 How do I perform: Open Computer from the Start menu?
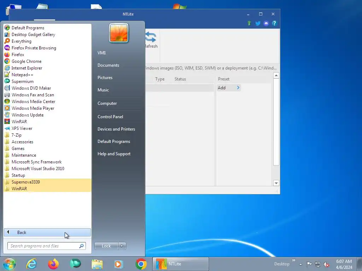(x=107, y=103)
